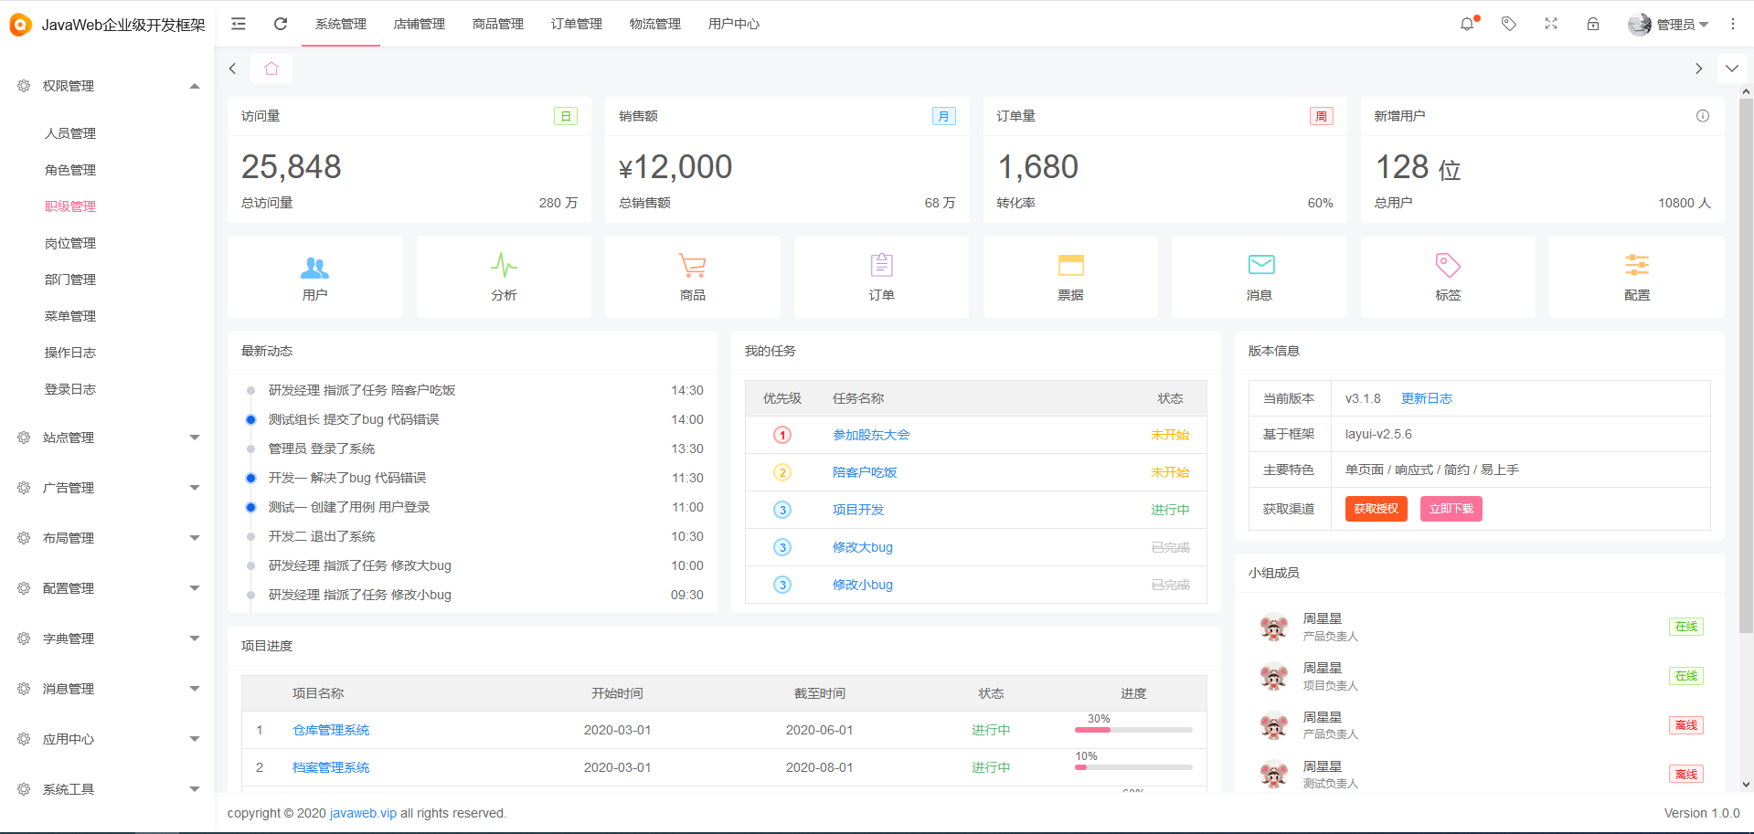This screenshot has height=834, width=1754.
Task: Collapse the 权限管理 sidebar section
Action: tap(105, 85)
